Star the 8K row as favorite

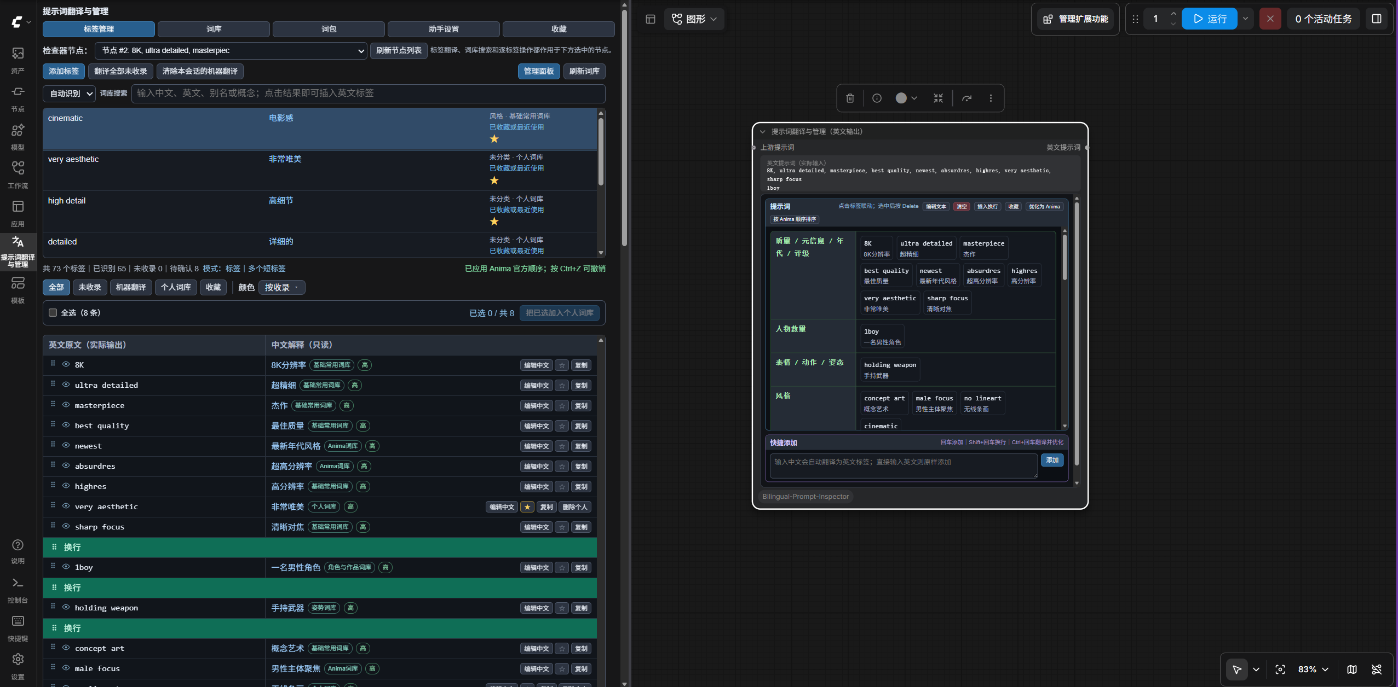(x=562, y=365)
